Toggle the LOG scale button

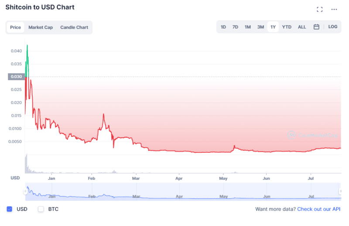[x=333, y=27]
